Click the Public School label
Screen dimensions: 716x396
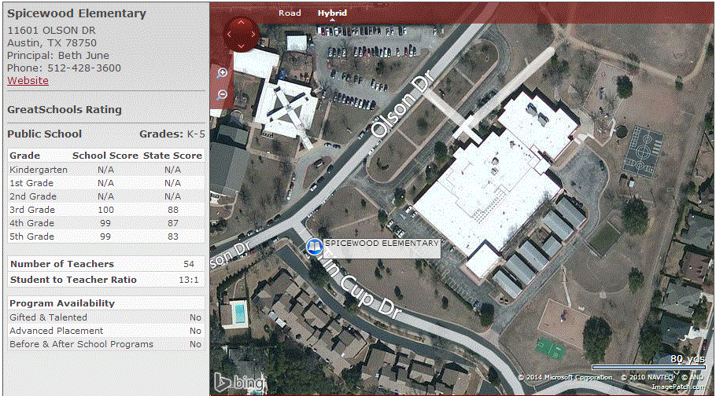point(44,134)
